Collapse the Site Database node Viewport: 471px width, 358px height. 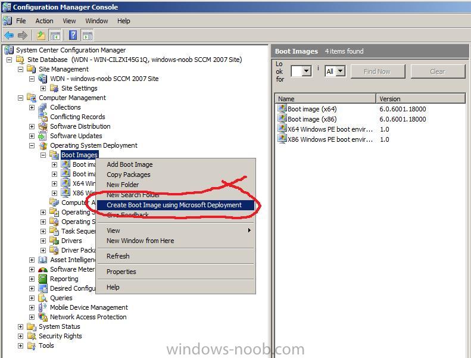(10, 60)
